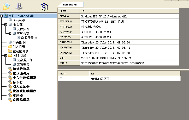
Task: Click the tool icon beside 引入添加器
Action: pyautogui.click(x=10, y=87)
